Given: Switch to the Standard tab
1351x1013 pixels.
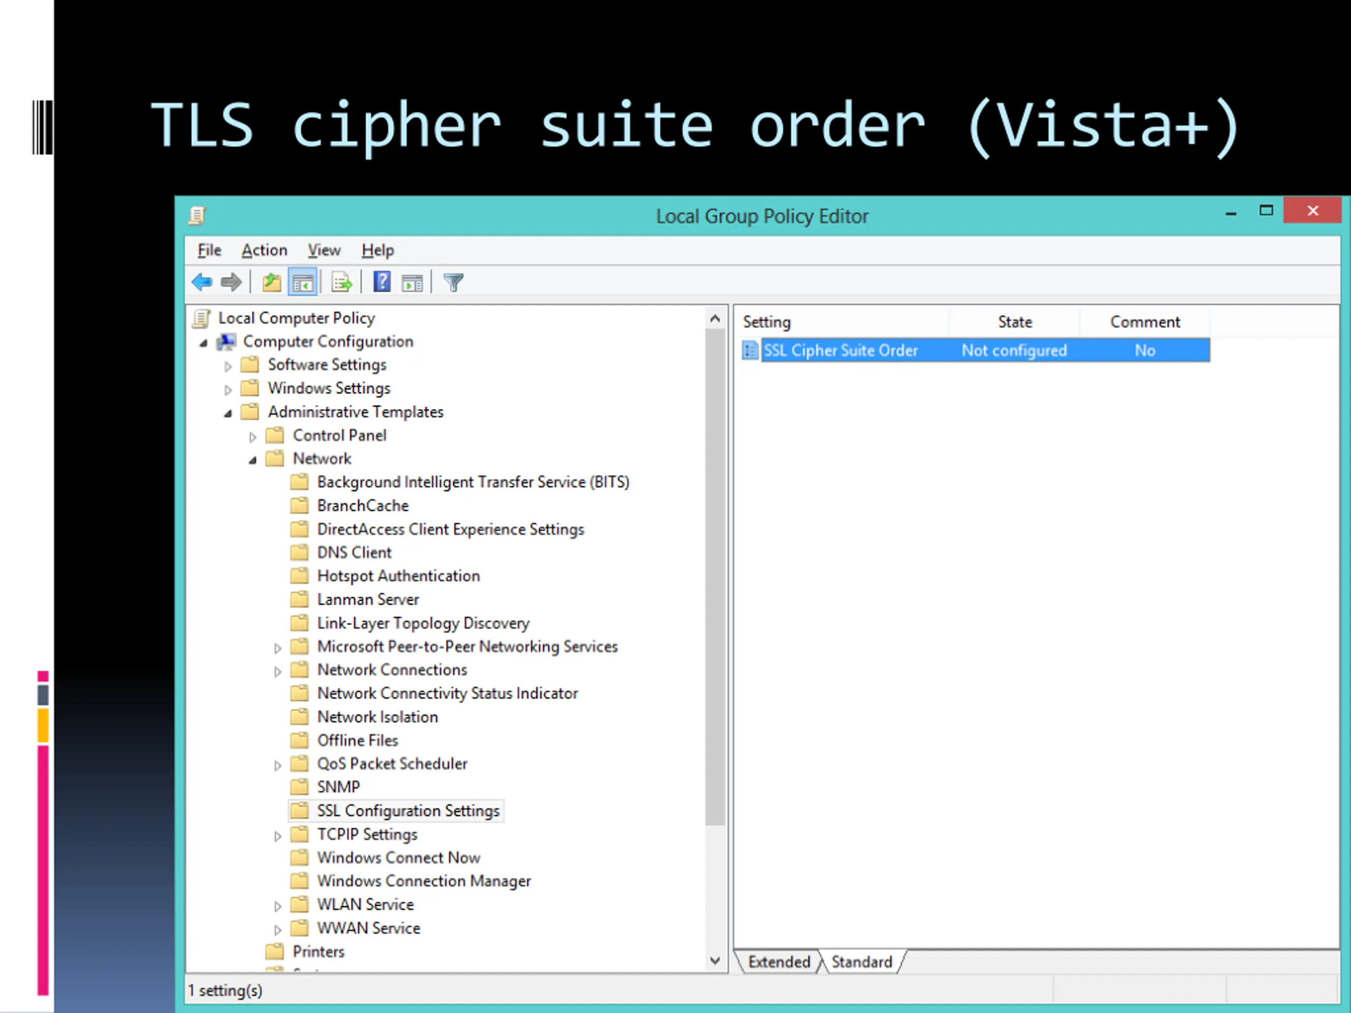Looking at the screenshot, I should pyautogui.click(x=861, y=962).
